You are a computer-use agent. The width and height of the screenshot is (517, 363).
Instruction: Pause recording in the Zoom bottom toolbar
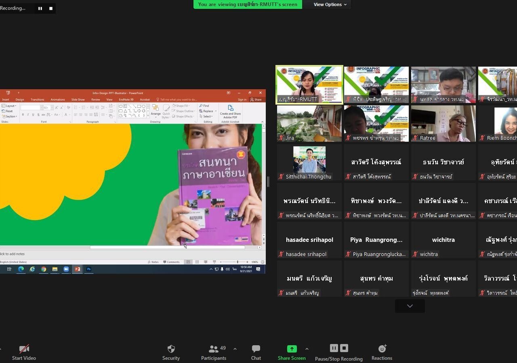(x=334, y=348)
